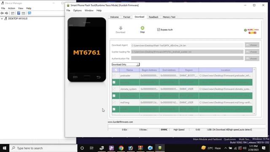Open the File menu in Flash Tool
Image resolution: width=270 pixels, height=152 pixels.
click(68, 11)
